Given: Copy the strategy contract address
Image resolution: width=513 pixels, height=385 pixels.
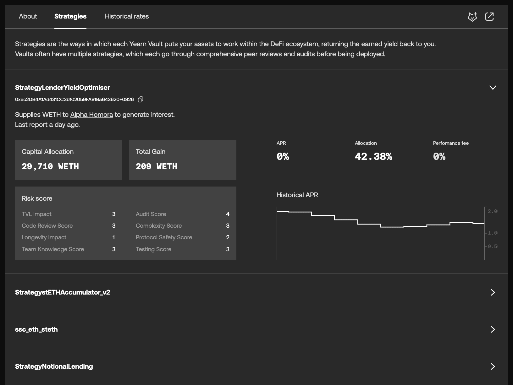Looking at the screenshot, I should pyautogui.click(x=141, y=100).
